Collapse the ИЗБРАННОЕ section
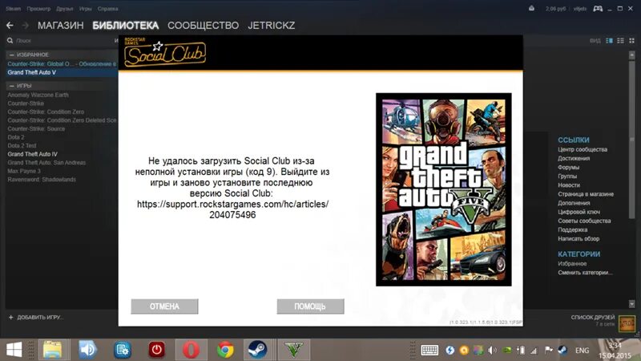 click(12, 55)
